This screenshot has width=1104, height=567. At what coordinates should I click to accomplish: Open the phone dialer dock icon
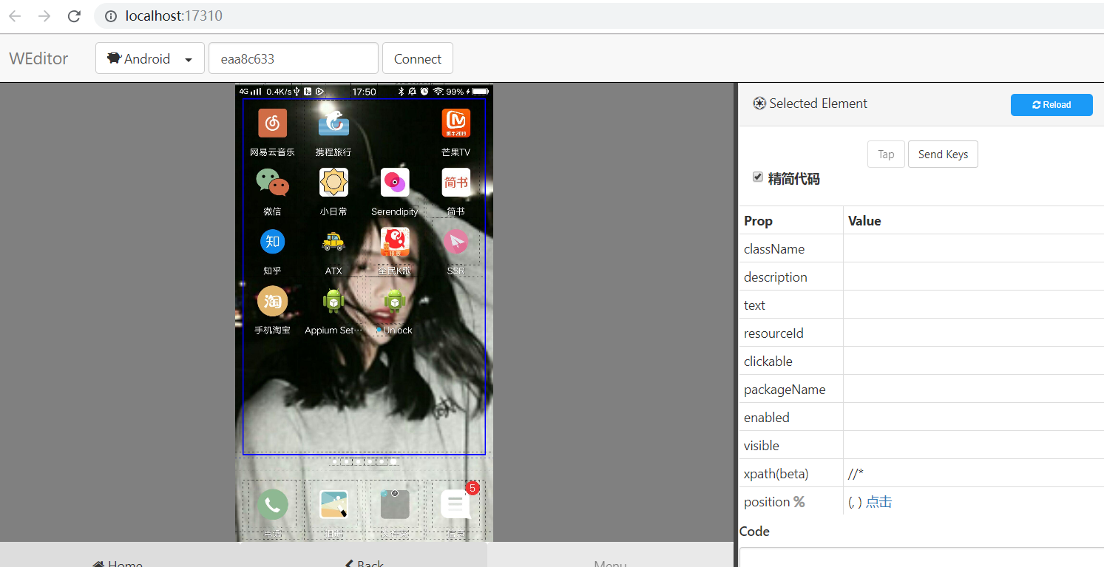coord(272,504)
